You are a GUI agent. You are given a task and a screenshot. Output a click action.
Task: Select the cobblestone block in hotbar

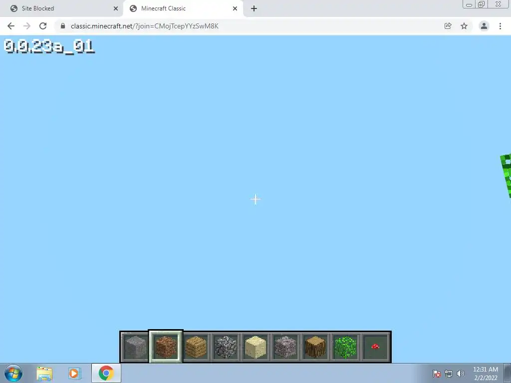(x=226, y=347)
